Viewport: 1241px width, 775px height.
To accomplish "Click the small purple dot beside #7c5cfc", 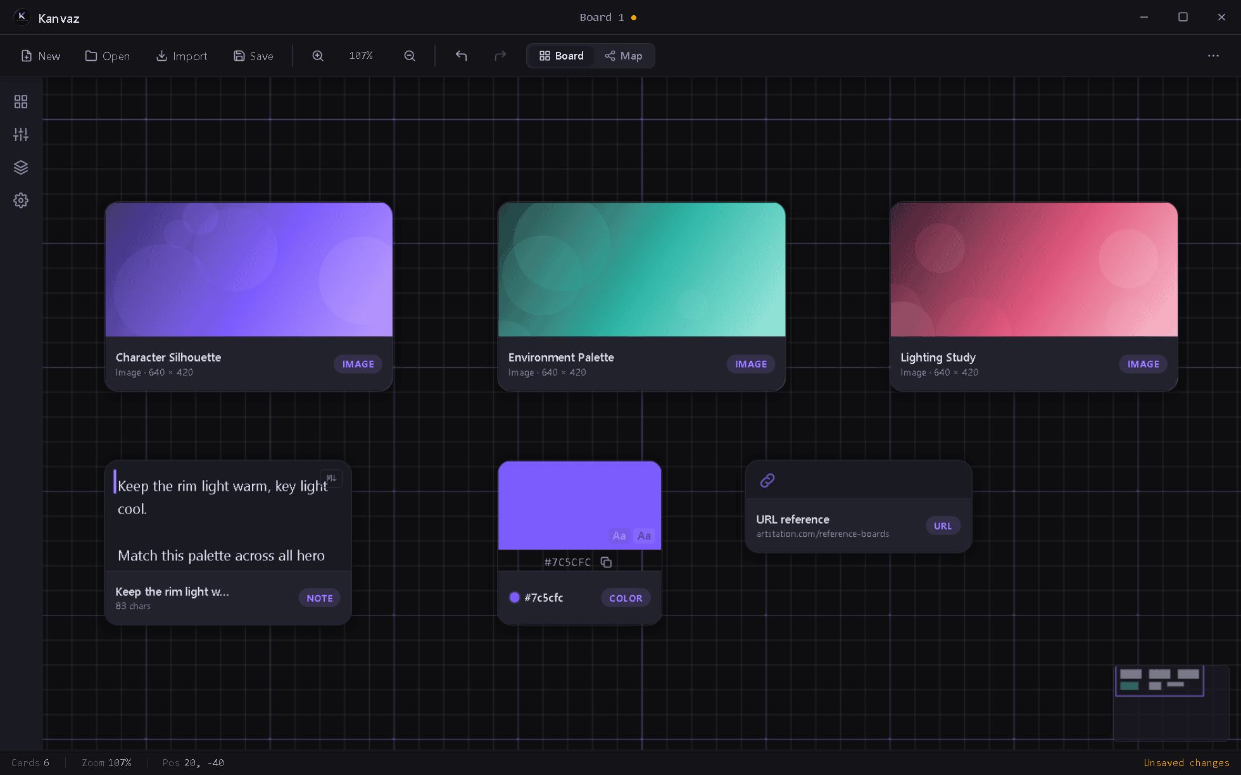I will click(514, 597).
